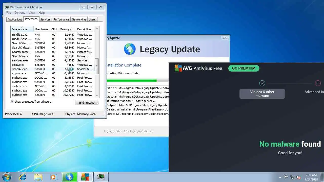Select the smss.exe process row
Image resolution: width=324 pixels, height=182 pixels.
(x=52, y=65)
